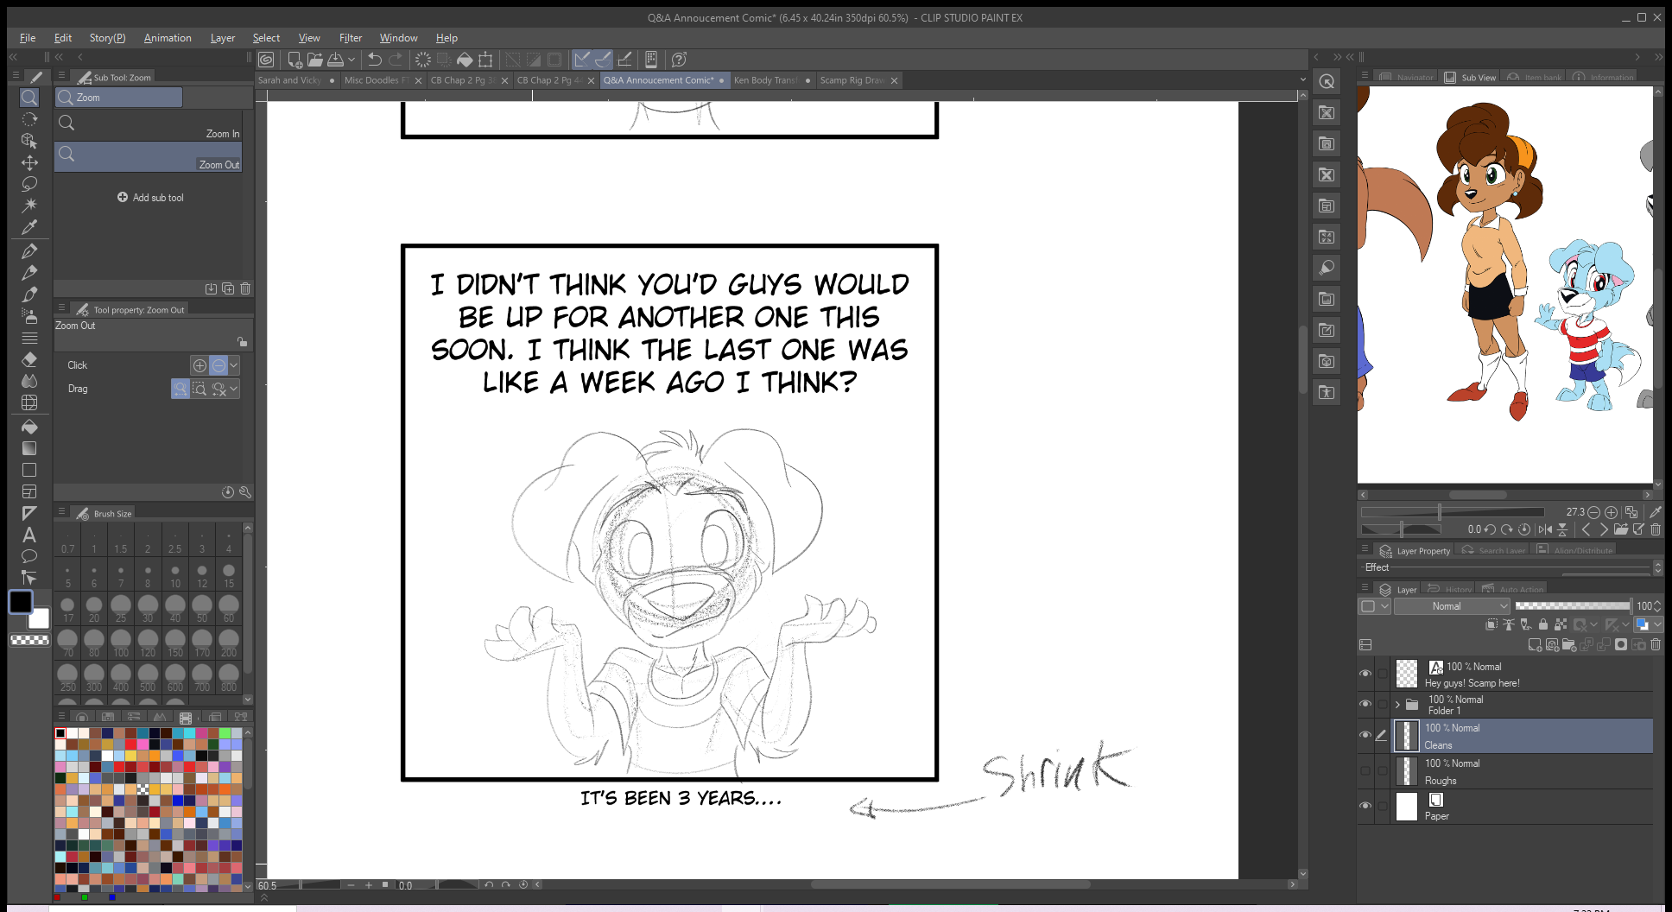Click Add sub tool
The height and width of the screenshot is (912, 1672).
pyautogui.click(x=150, y=198)
